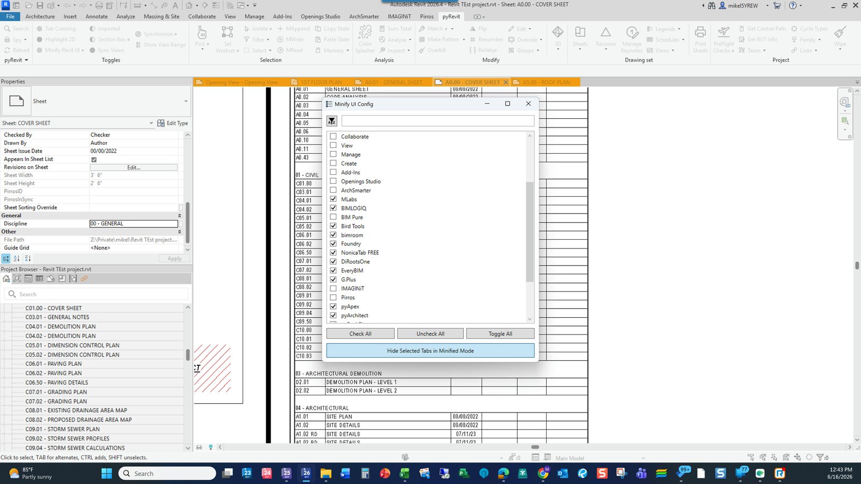
Task: Check the BIM Pure checkbox
Action: [x=333, y=217]
